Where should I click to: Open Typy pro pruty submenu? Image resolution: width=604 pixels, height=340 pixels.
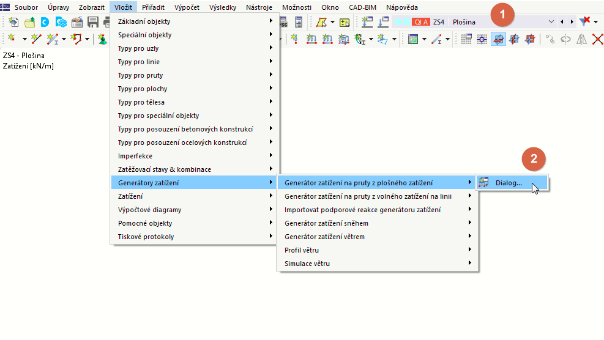(x=195, y=75)
